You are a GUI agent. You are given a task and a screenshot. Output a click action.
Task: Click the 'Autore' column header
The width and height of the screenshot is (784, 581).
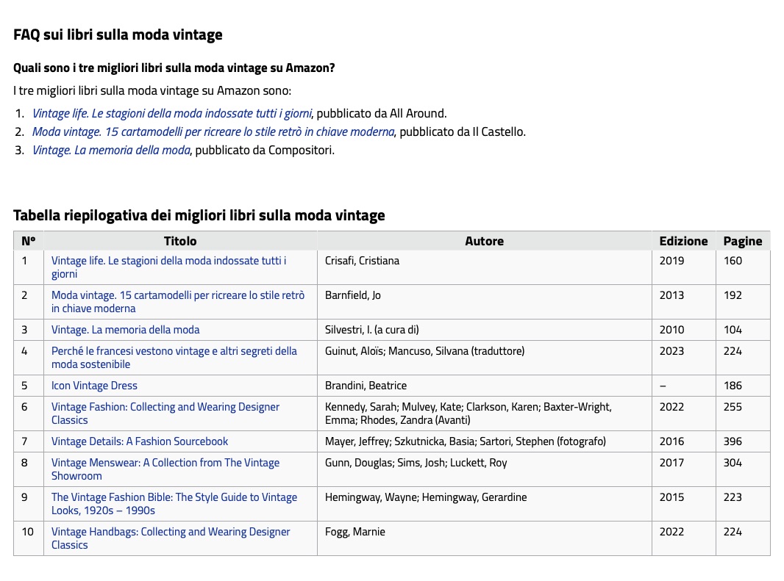pyautogui.click(x=485, y=242)
